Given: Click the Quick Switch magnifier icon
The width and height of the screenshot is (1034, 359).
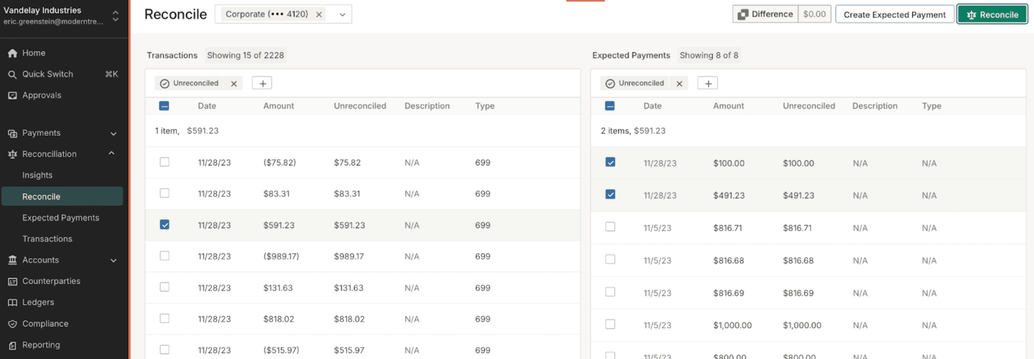Looking at the screenshot, I should click(x=13, y=74).
